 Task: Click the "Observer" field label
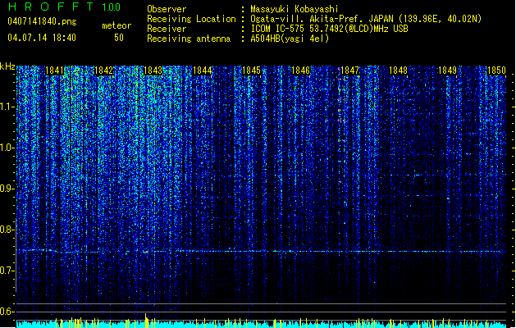[167, 9]
